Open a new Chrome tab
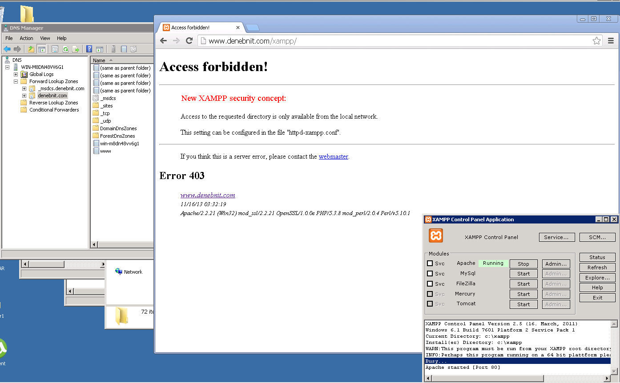 coord(253,28)
